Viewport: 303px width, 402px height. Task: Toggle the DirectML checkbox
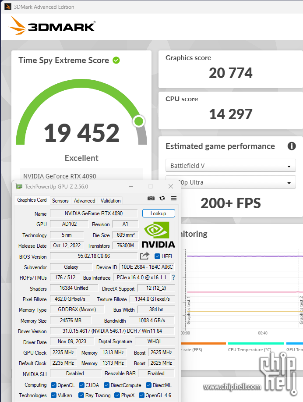148,385
